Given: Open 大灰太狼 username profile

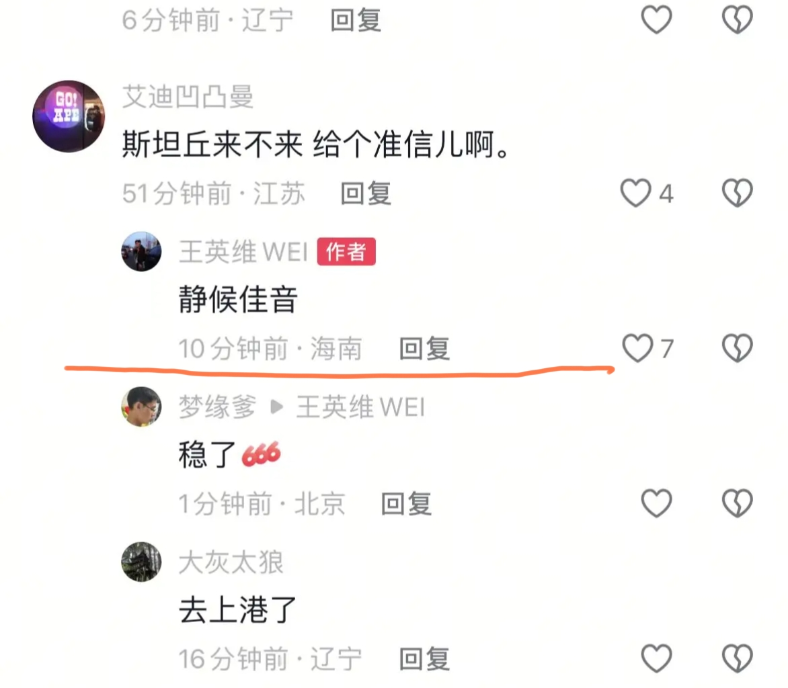Looking at the screenshot, I should tap(231, 562).
